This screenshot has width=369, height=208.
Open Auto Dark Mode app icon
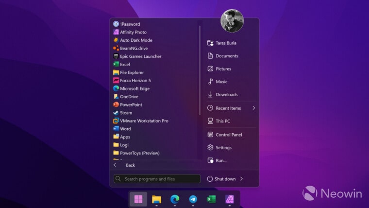(x=116, y=40)
